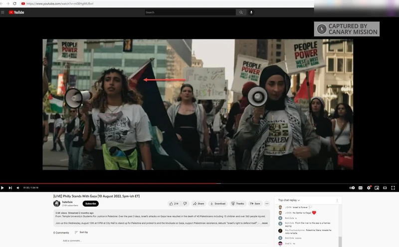The image size is (399, 247).
Task: Mute the video volume
Action: (x=18, y=188)
